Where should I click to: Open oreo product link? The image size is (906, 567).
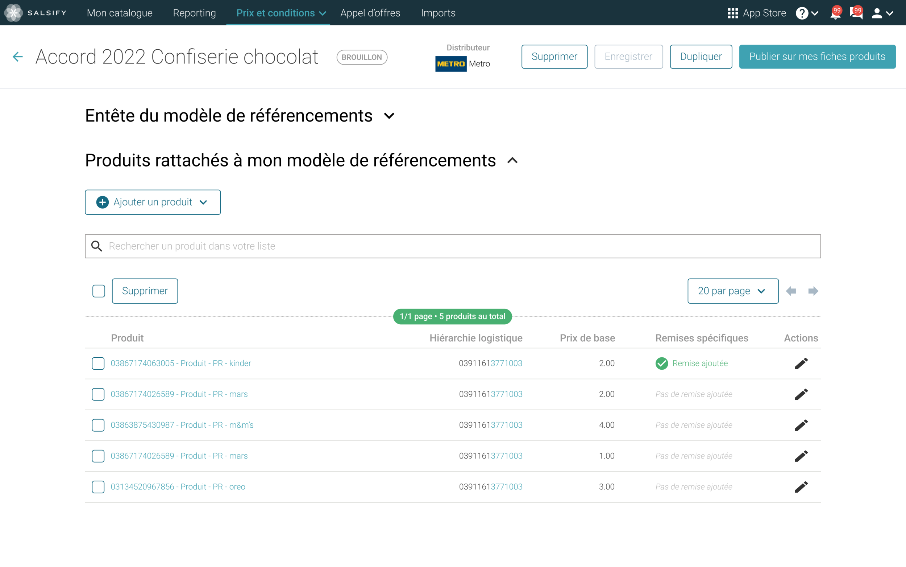178,487
